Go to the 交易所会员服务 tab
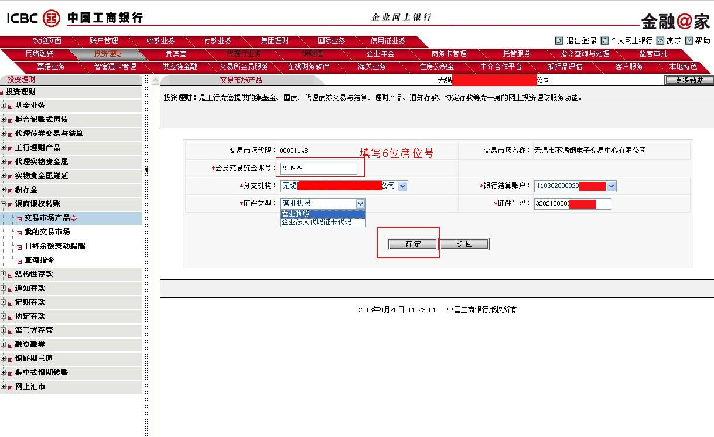 pyautogui.click(x=244, y=67)
